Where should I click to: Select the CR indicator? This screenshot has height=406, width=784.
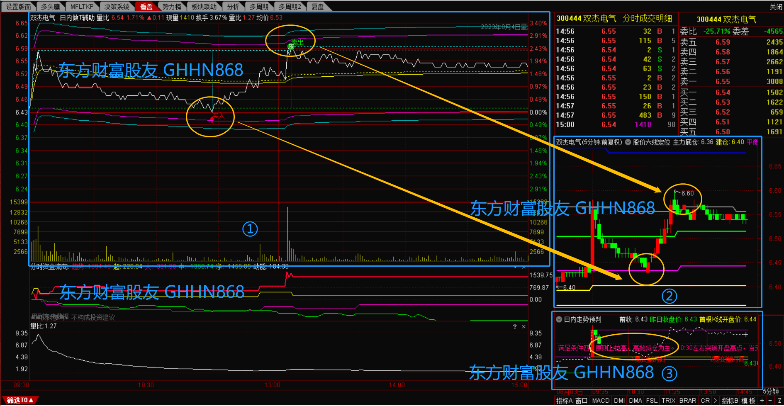click(705, 401)
